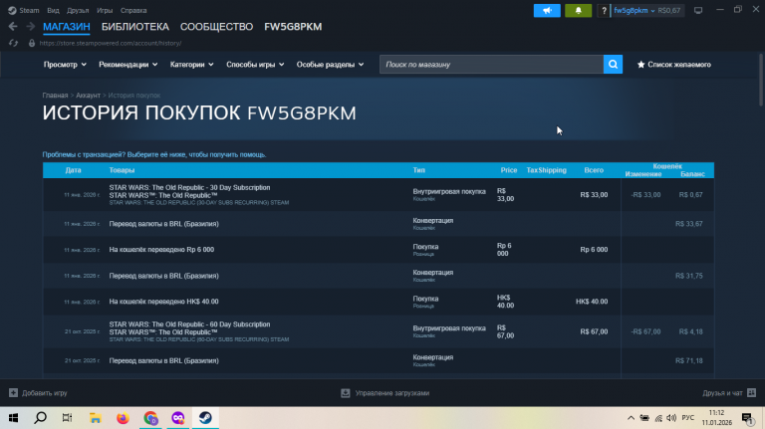Open the 30 Day Subscription transaction row

coord(379,194)
